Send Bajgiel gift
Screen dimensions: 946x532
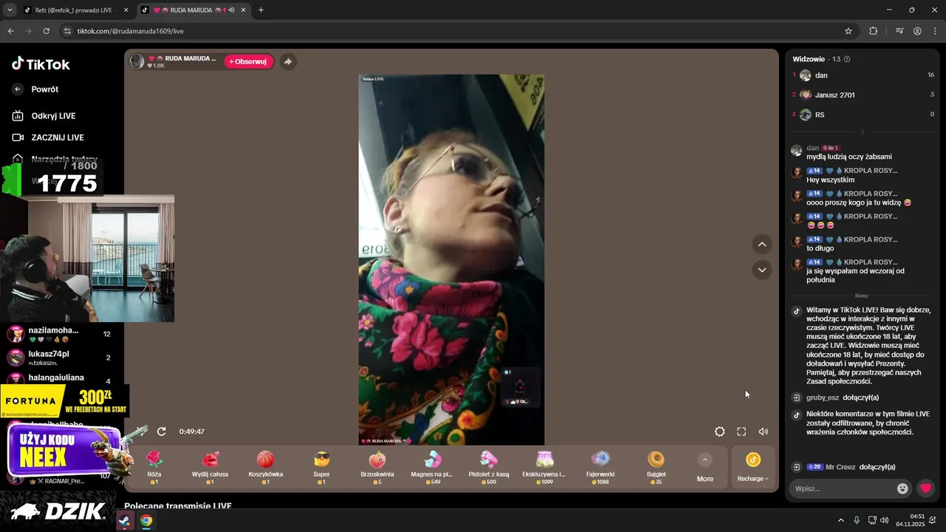coord(656,468)
